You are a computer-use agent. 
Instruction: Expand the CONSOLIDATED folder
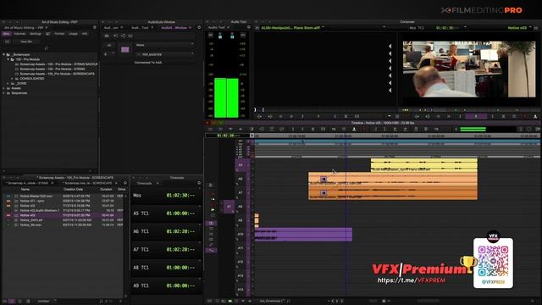pos(12,79)
